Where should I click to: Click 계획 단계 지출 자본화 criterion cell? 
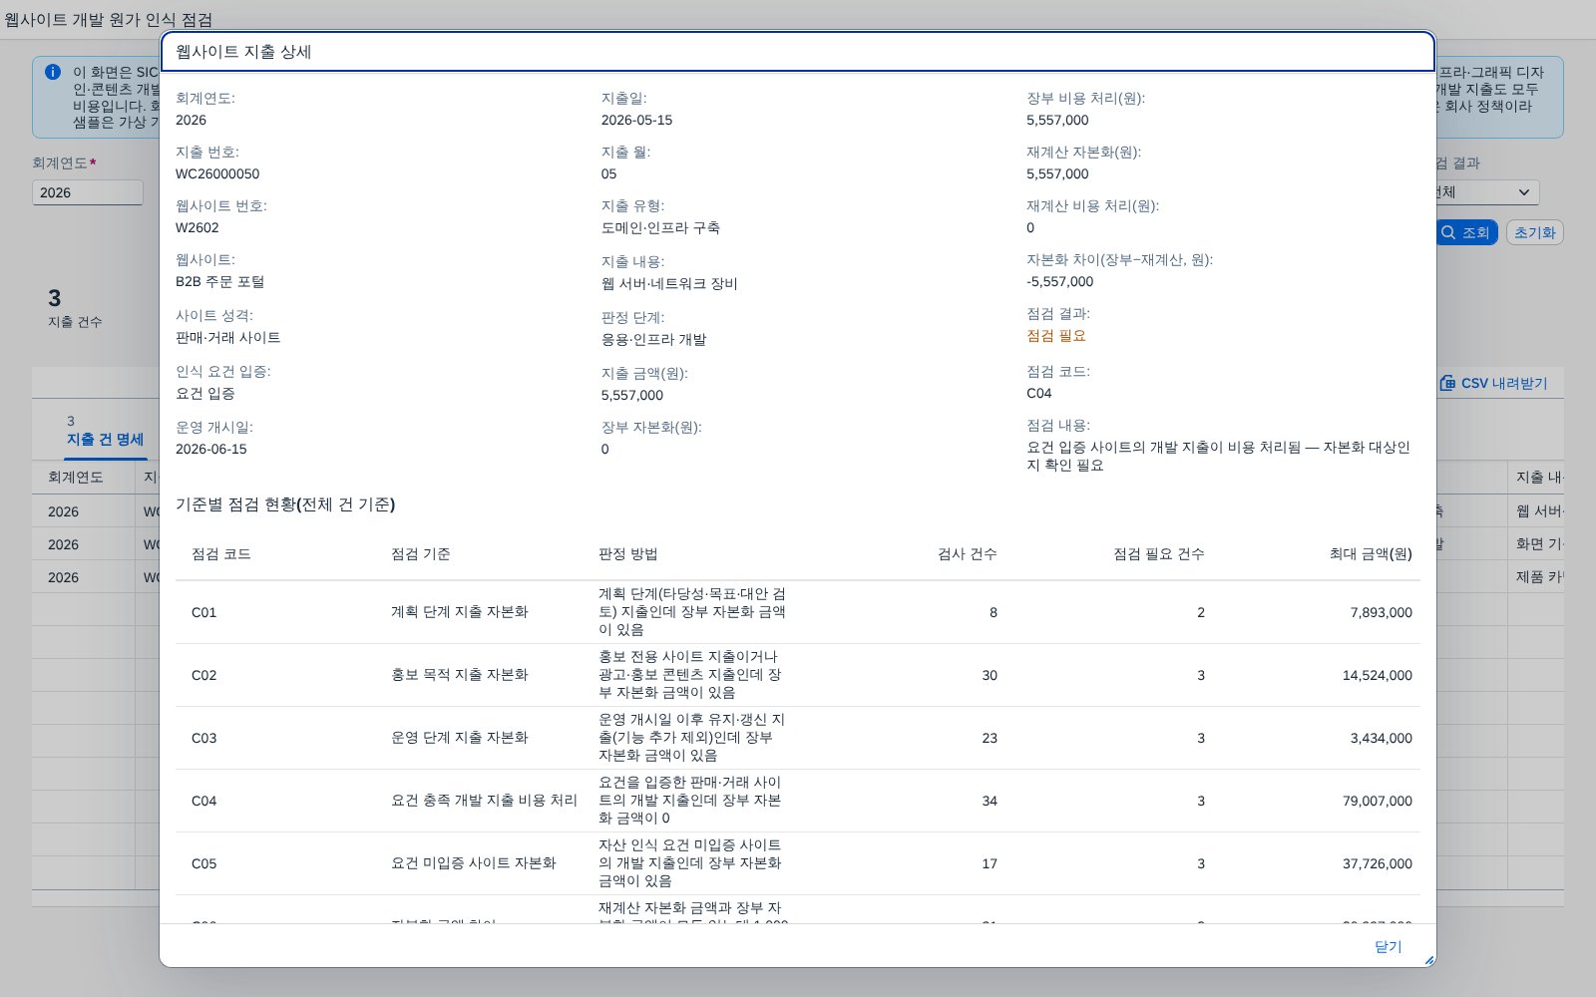(460, 611)
